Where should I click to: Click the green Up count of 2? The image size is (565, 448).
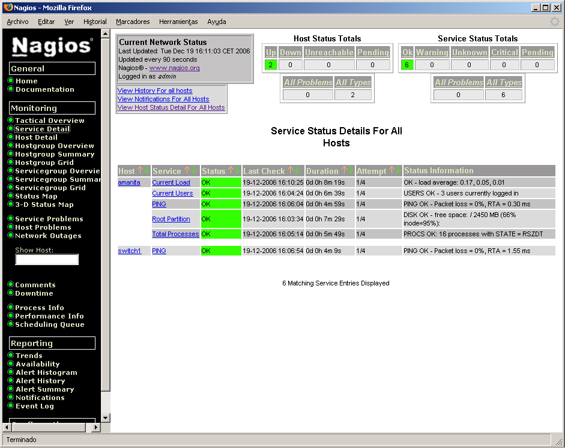pyautogui.click(x=271, y=65)
